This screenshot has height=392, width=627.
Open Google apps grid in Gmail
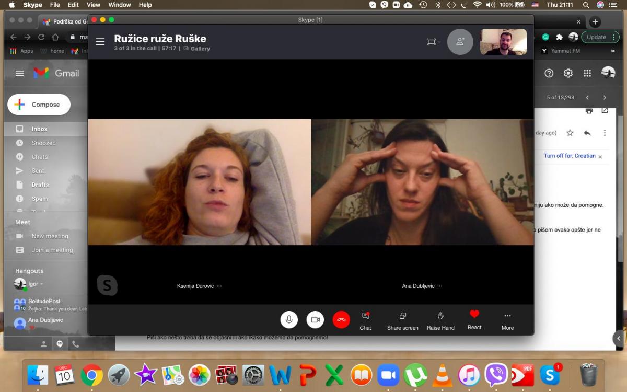coord(587,73)
